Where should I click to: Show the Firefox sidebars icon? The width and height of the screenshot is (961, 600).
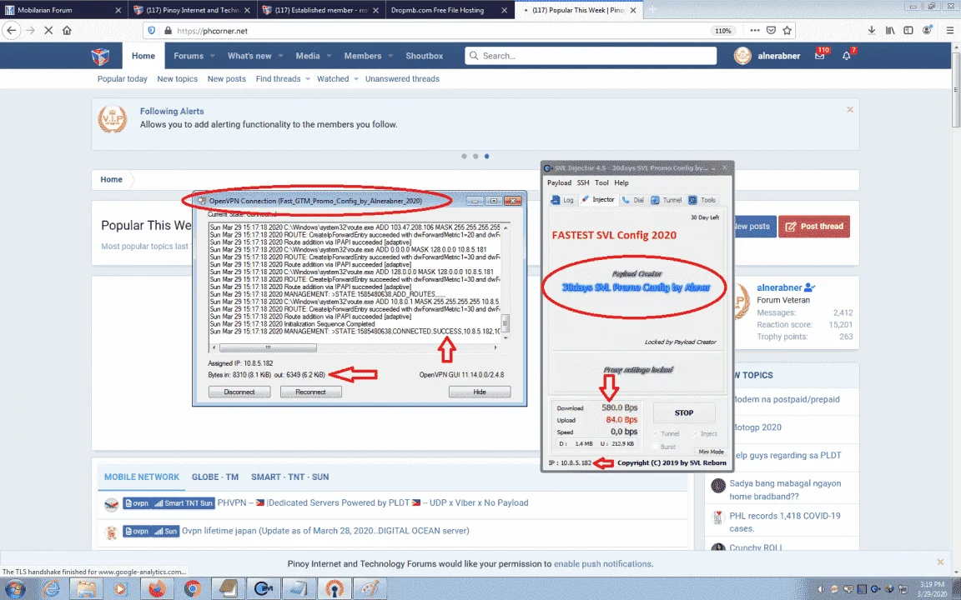point(908,31)
